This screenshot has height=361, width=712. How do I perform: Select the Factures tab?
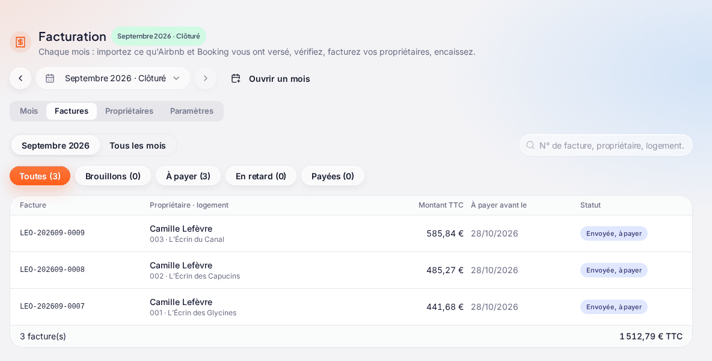(72, 111)
